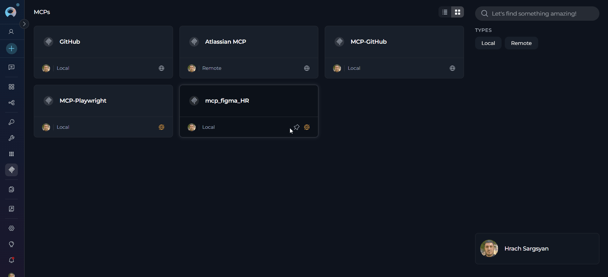Click the MCP-GitHub card's clip icon
Screen dimensions: 608x277
tap(339, 42)
